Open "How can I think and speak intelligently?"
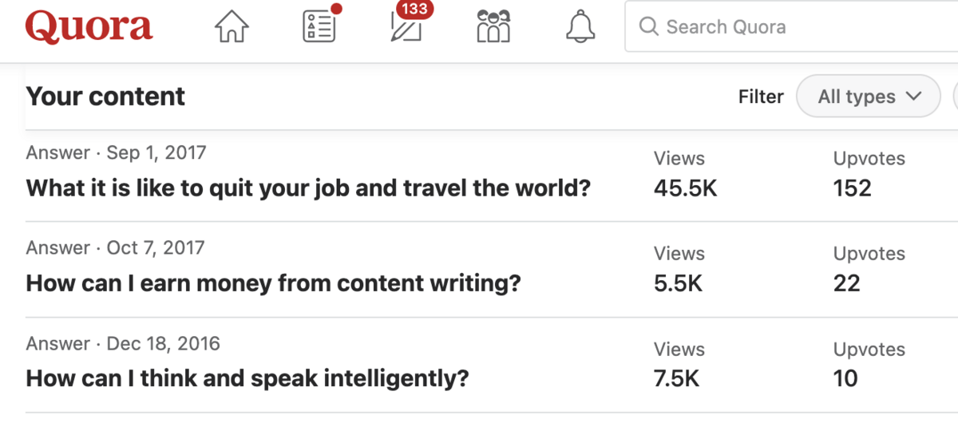958x427 pixels. click(247, 378)
